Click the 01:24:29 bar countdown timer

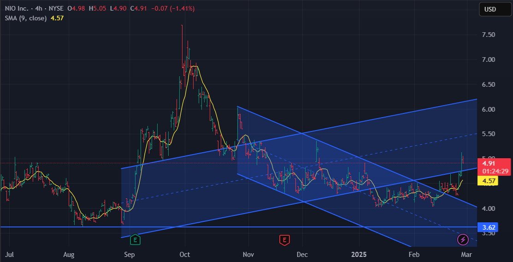pyautogui.click(x=495, y=171)
